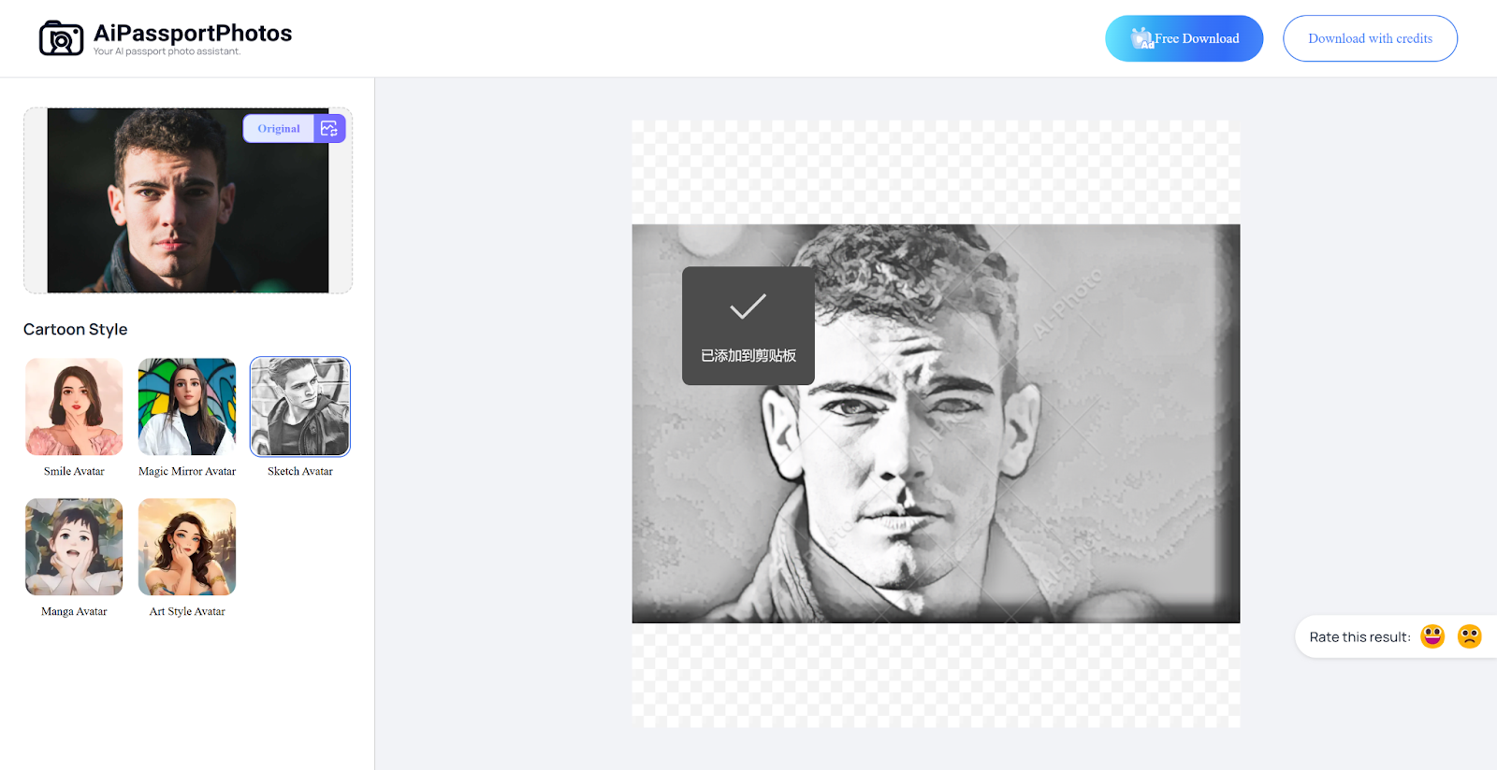
Task: Click the Art Style Avatar label
Action: tap(187, 611)
